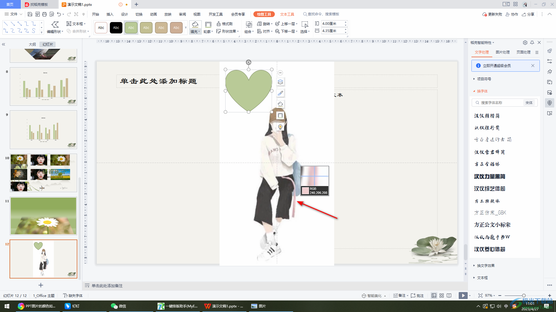The width and height of the screenshot is (556, 312).
Task: Open settings gear in 稻壳智能特性 panel
Action: [525, 42]
